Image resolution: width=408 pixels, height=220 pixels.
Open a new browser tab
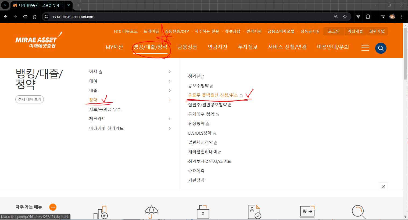(x=78, y=5)
